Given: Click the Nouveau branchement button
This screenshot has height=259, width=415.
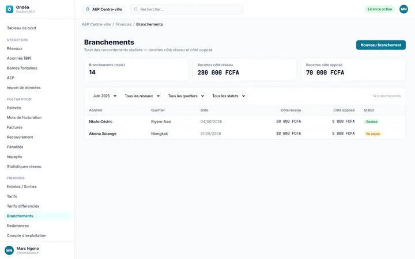Looking at the screenshot, I should click(380, 45).
